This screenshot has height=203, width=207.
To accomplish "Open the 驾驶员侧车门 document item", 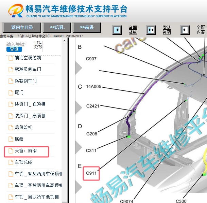I will point(28,69).
